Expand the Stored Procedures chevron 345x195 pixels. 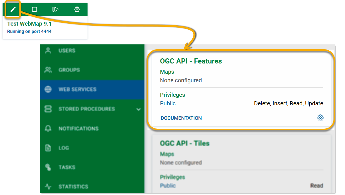tap(139, 109)
